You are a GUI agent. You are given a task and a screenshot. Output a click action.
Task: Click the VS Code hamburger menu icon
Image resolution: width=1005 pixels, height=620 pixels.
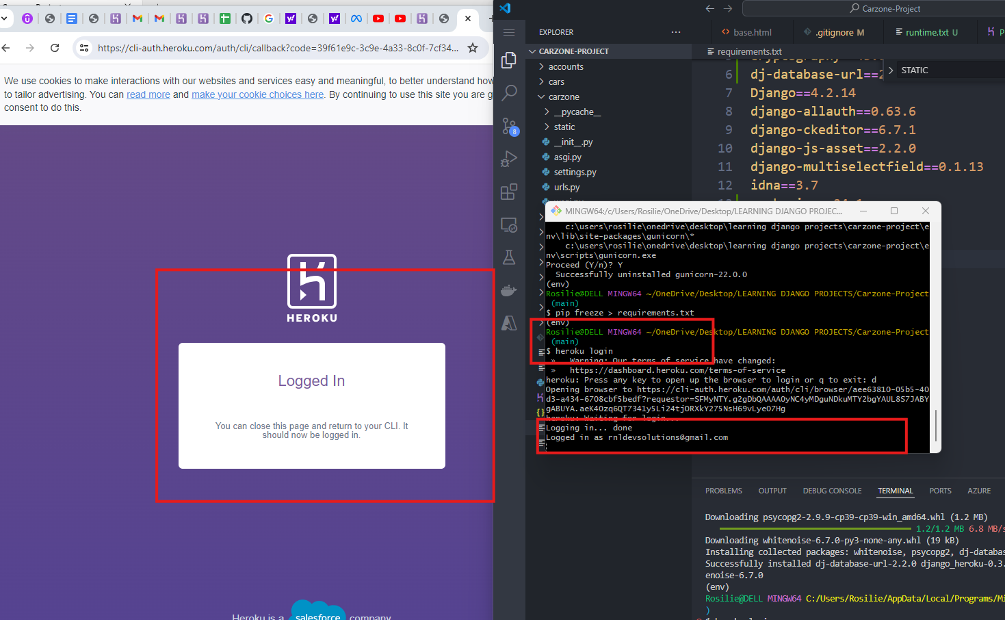509,32
